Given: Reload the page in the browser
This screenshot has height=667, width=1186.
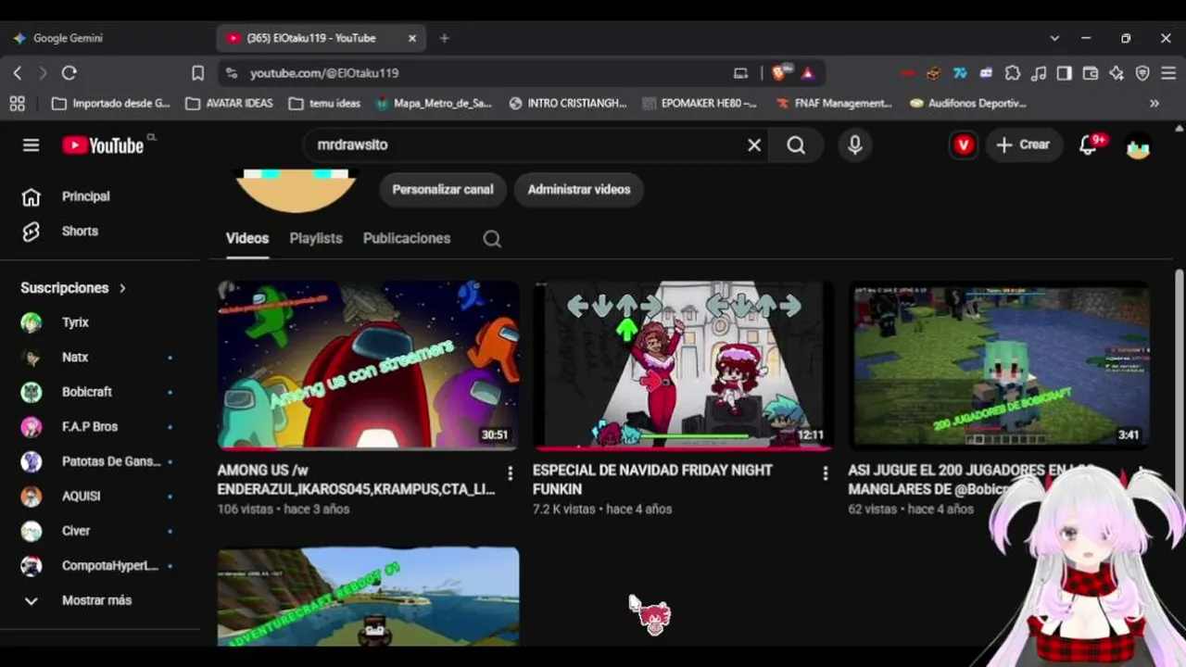Looking at the screenshot, I should tap(69, 73).
